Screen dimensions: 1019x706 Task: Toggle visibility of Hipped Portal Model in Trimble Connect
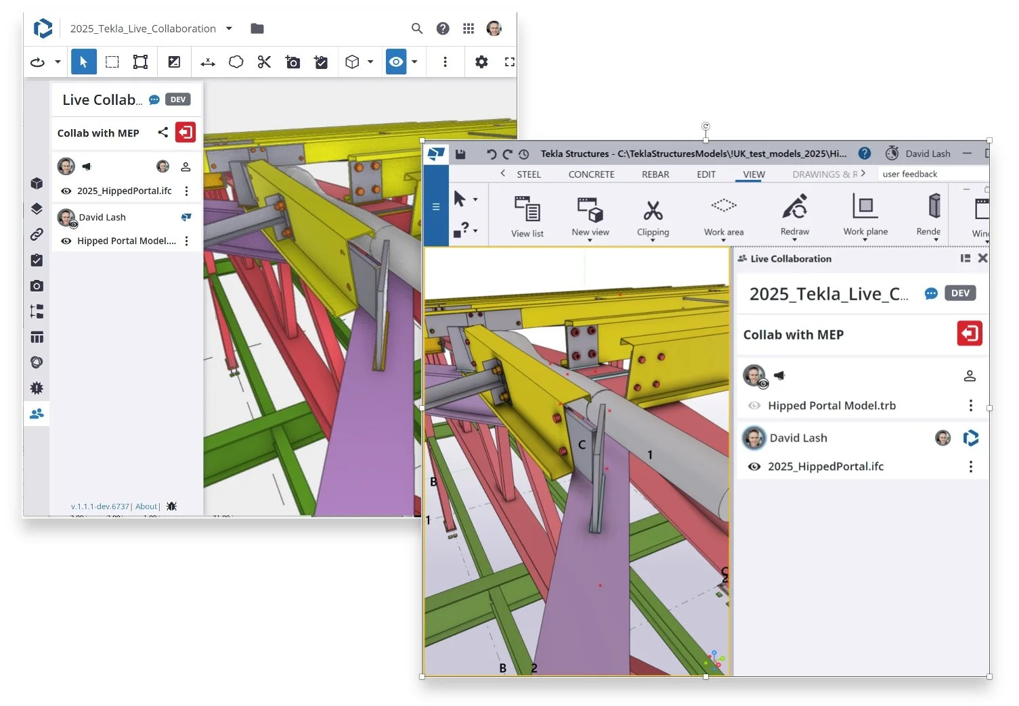pos(66,241)
